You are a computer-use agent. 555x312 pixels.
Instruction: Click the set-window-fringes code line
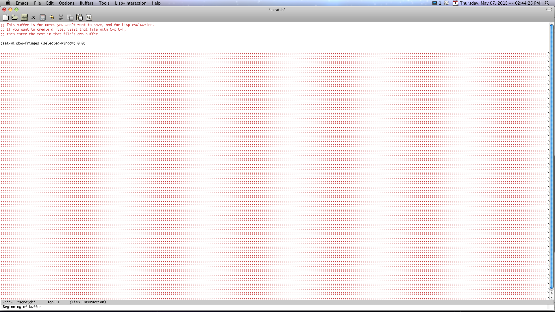(x=43, y=43)
